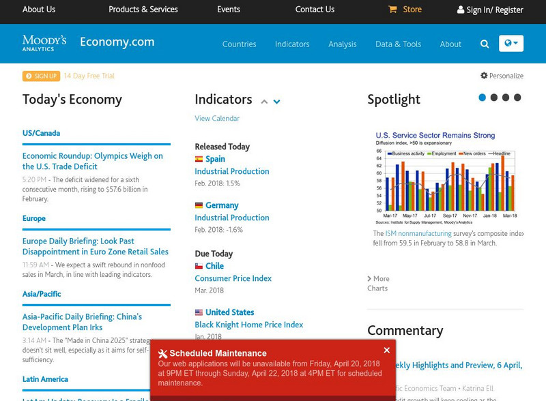Open the Latin America section heading
Screen dimensions: 546x401
[45, 379]
